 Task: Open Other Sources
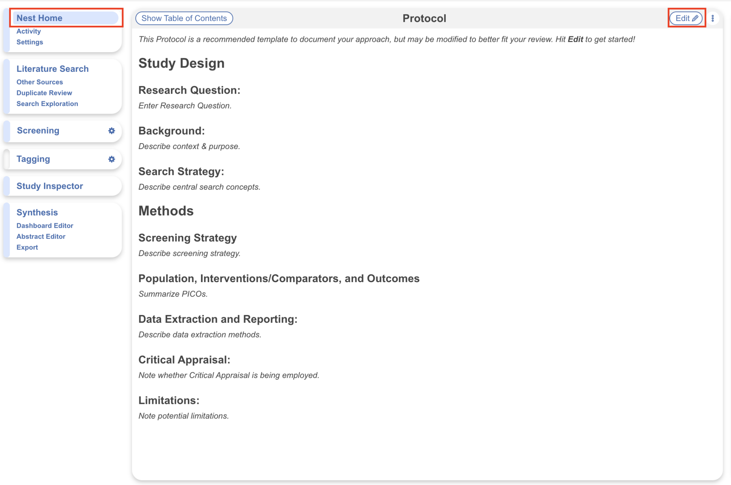click(40, 82)
